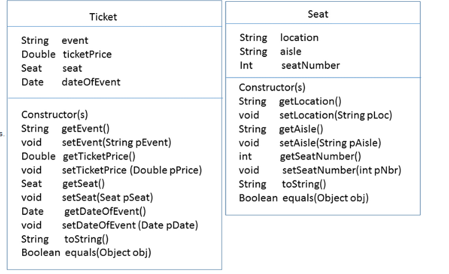Click equals(Object obj) in Ticket class
Screen dimensions: 449x274
tap(108, 252)
